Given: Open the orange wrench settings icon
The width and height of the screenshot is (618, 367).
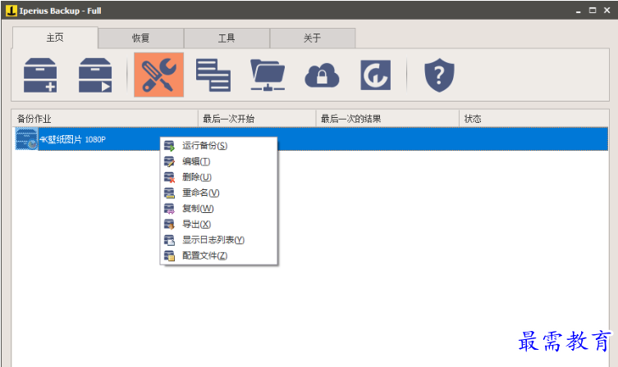Looking at the screenshot, I should [159, 75].
